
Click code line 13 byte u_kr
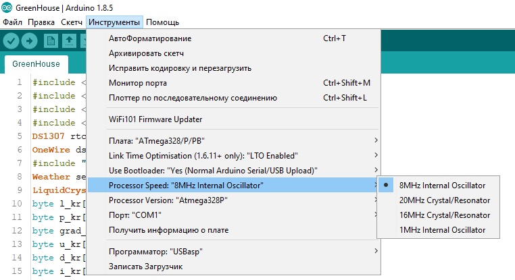coord(59,244)
